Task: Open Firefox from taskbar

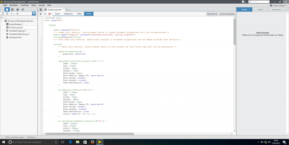Action: coord(92,142)
